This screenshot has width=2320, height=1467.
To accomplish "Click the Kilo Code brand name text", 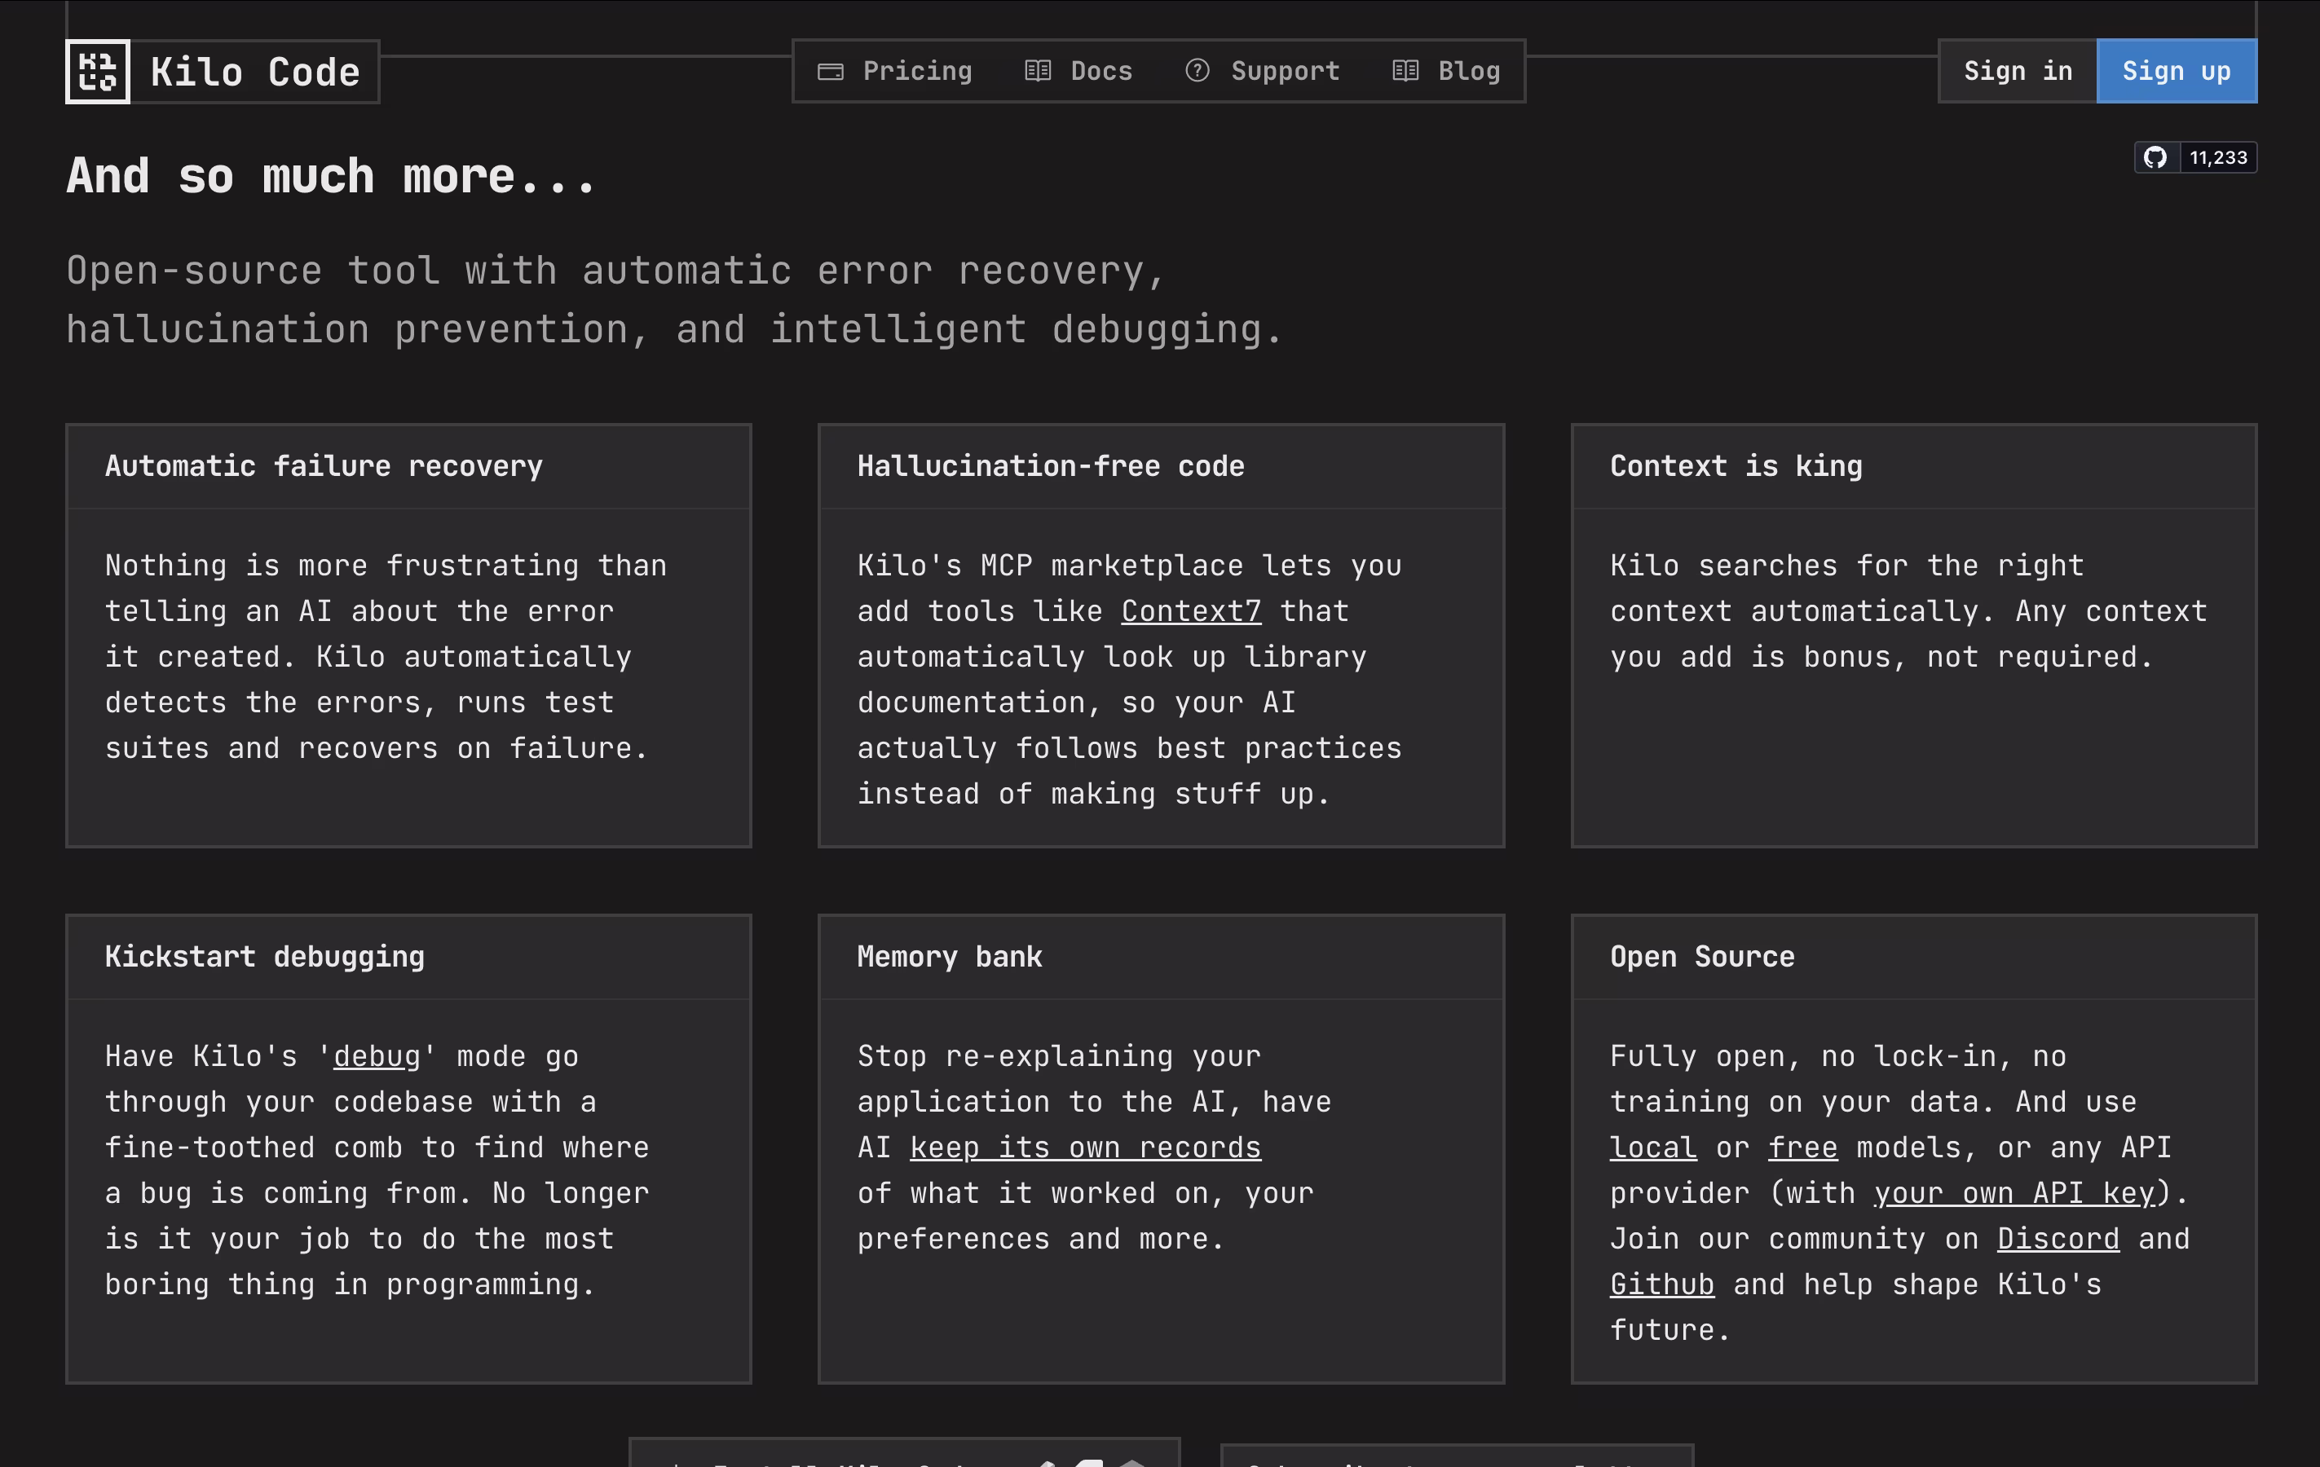I will click(x=255, y=73).
